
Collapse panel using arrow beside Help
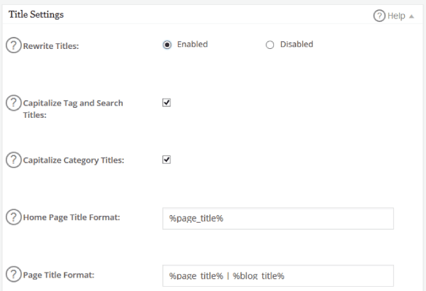(x=412, y=16)
